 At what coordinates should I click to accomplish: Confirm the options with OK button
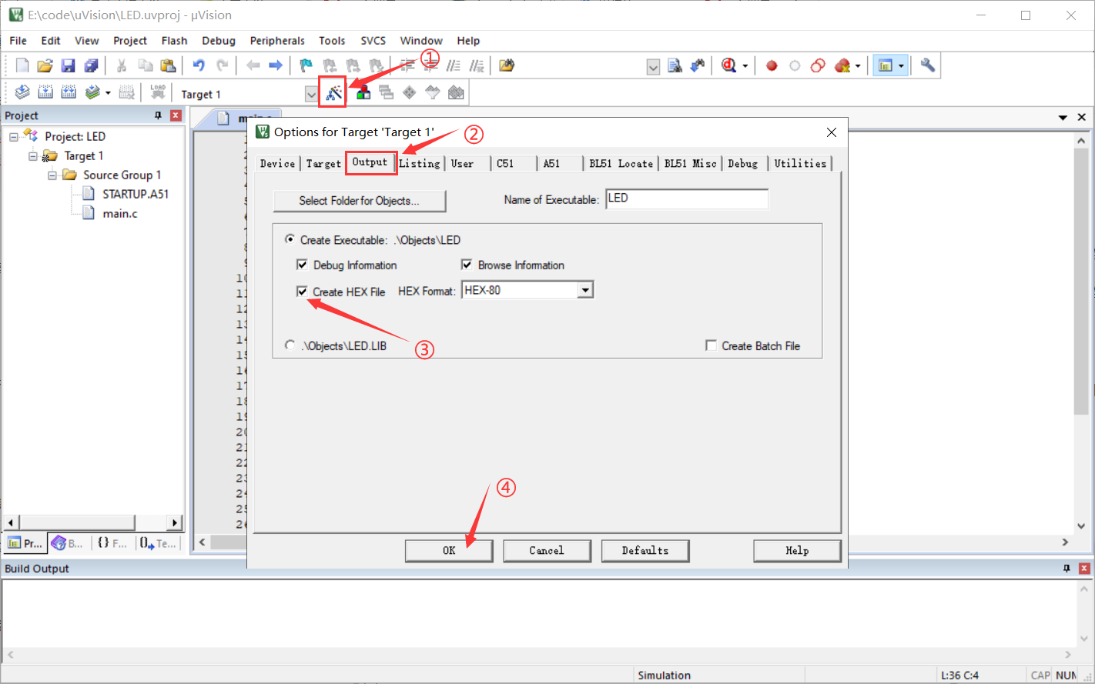tap(449, 551)
